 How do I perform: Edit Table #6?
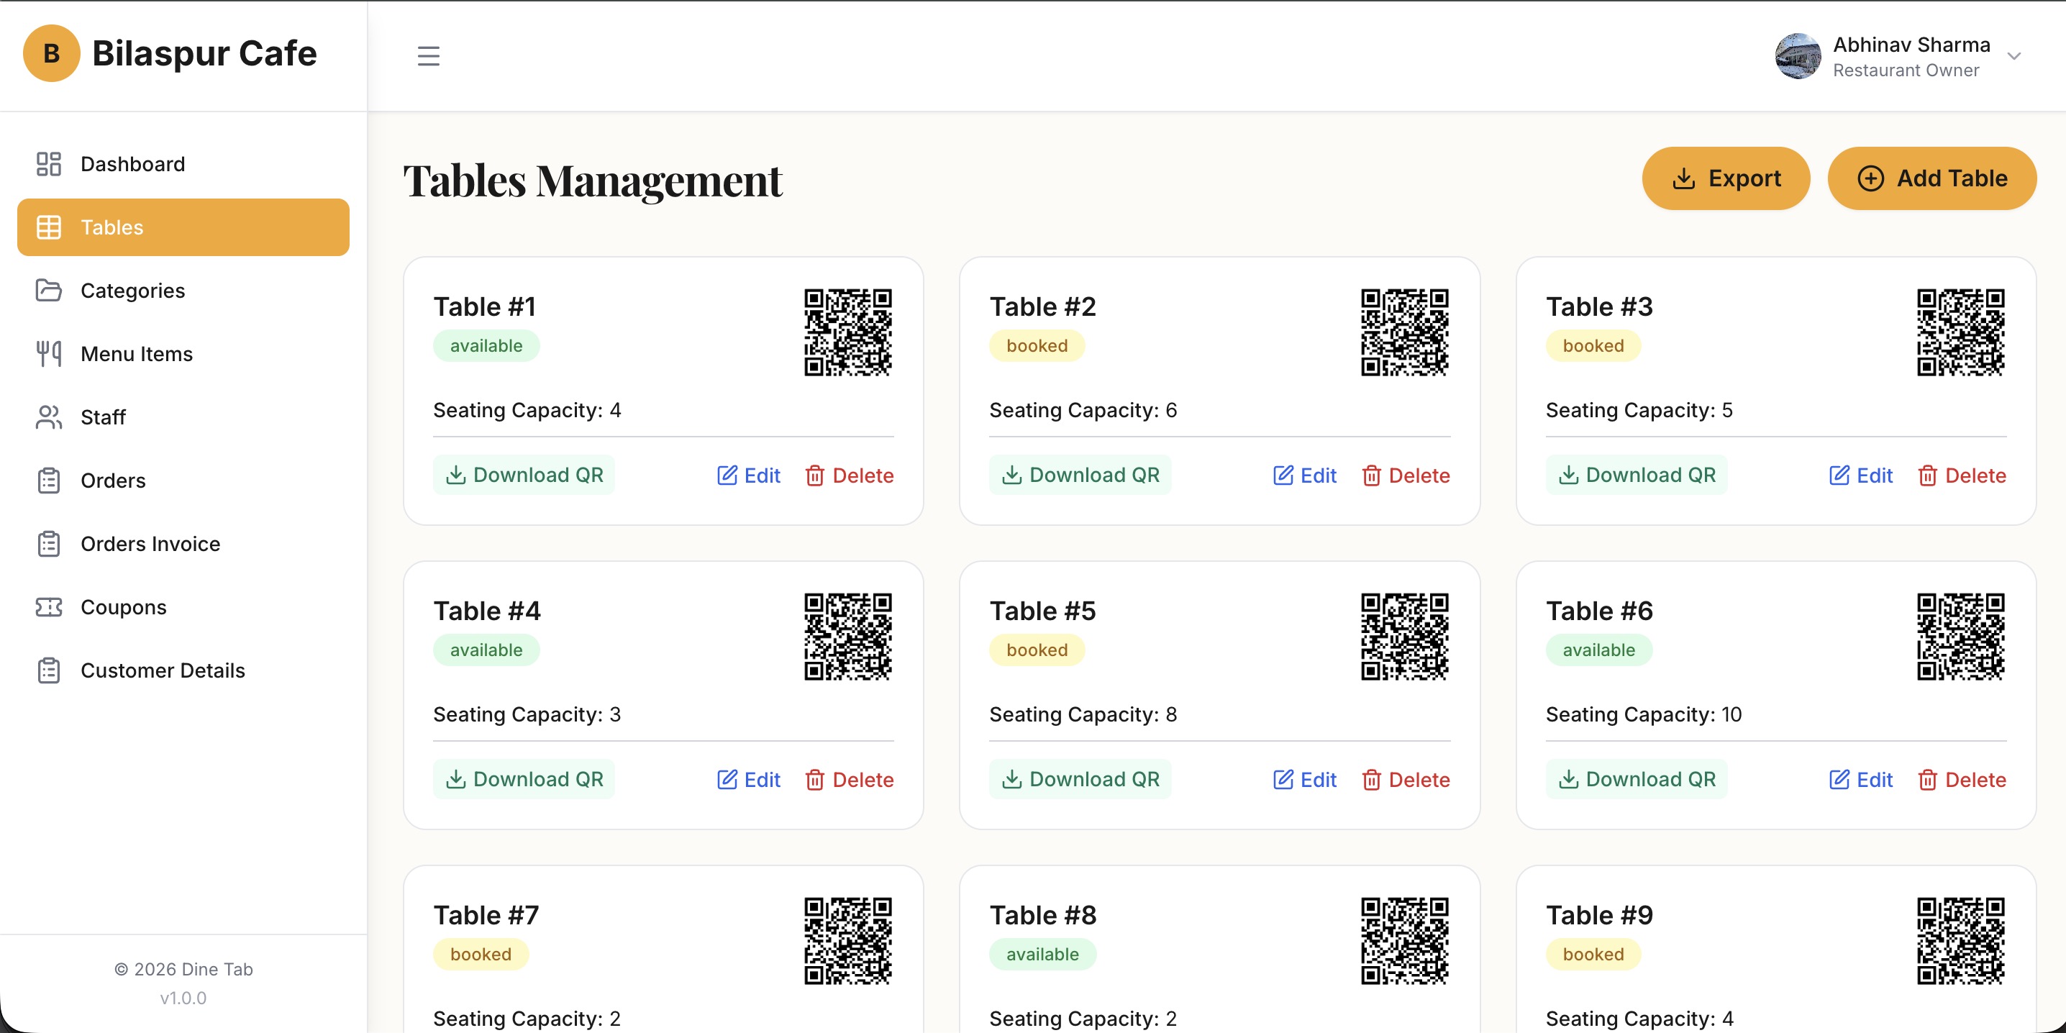[1861, 780]
